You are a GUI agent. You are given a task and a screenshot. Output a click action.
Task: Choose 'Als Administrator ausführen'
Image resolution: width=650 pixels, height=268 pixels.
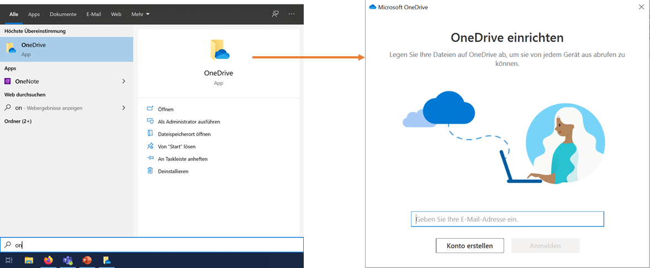point(189,122)
